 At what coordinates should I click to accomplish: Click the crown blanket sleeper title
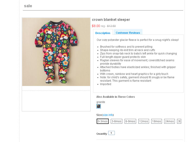point(111,20)
